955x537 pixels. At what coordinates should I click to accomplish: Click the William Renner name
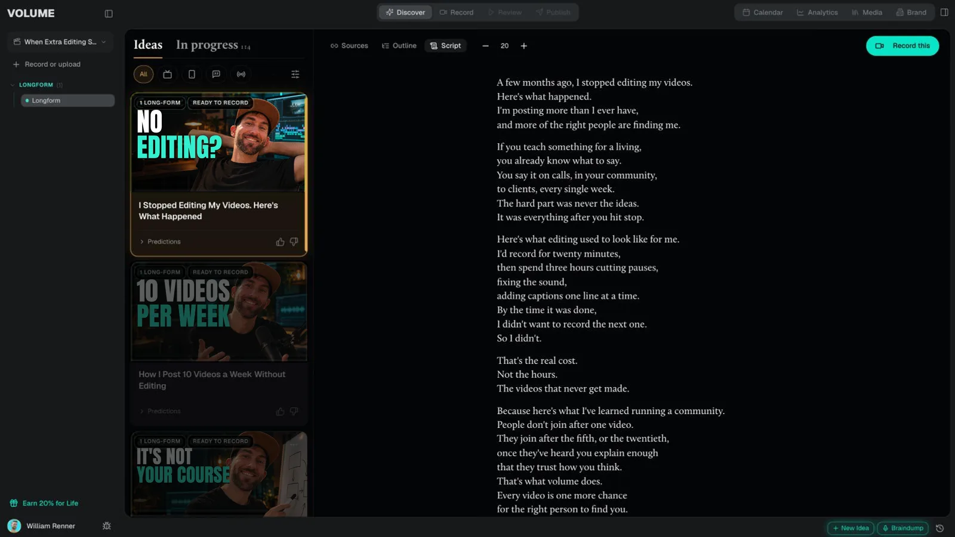point(51,526)
